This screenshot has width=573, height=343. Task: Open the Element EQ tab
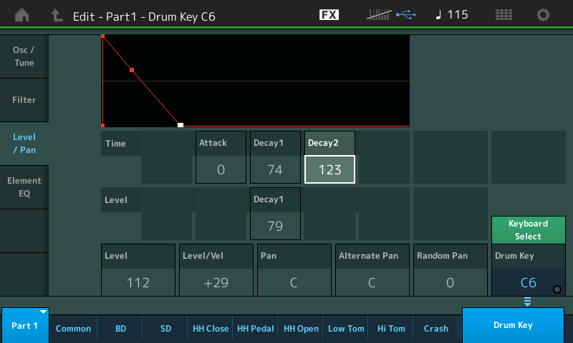[x=24, y=187]
